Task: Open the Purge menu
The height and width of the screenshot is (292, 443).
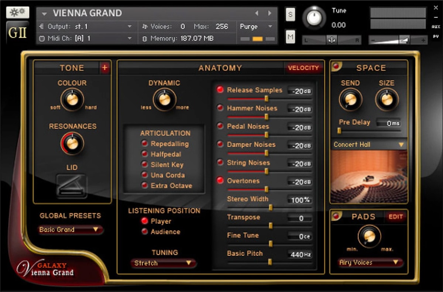Action: [256, 27]
